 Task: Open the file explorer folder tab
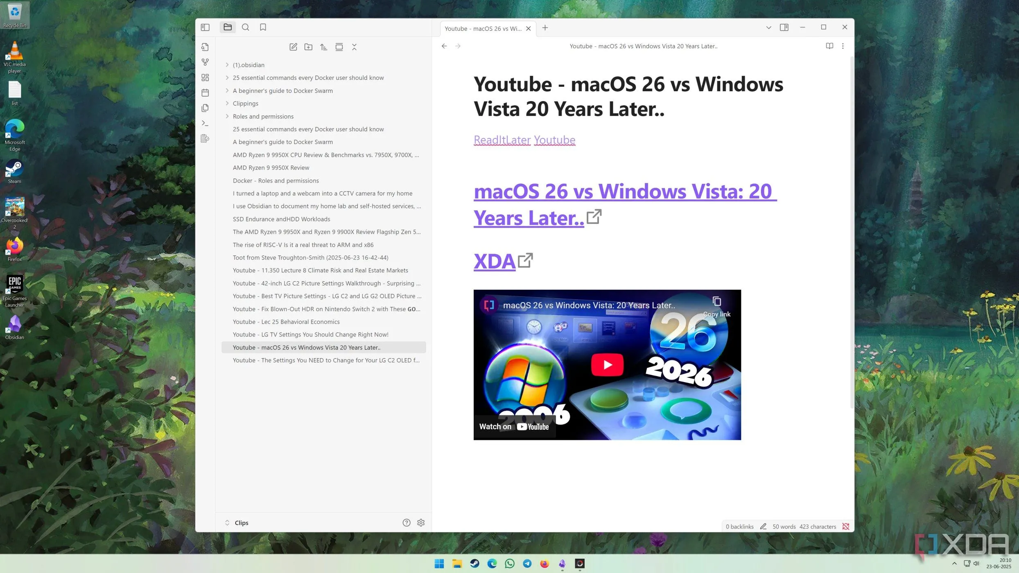tap(228, 27)
